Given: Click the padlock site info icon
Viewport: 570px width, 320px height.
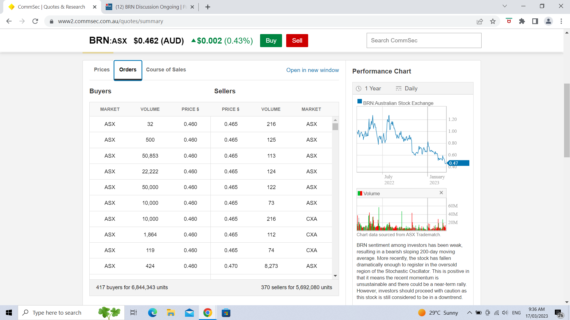Looking at the screenshot, I should (51, 21).
